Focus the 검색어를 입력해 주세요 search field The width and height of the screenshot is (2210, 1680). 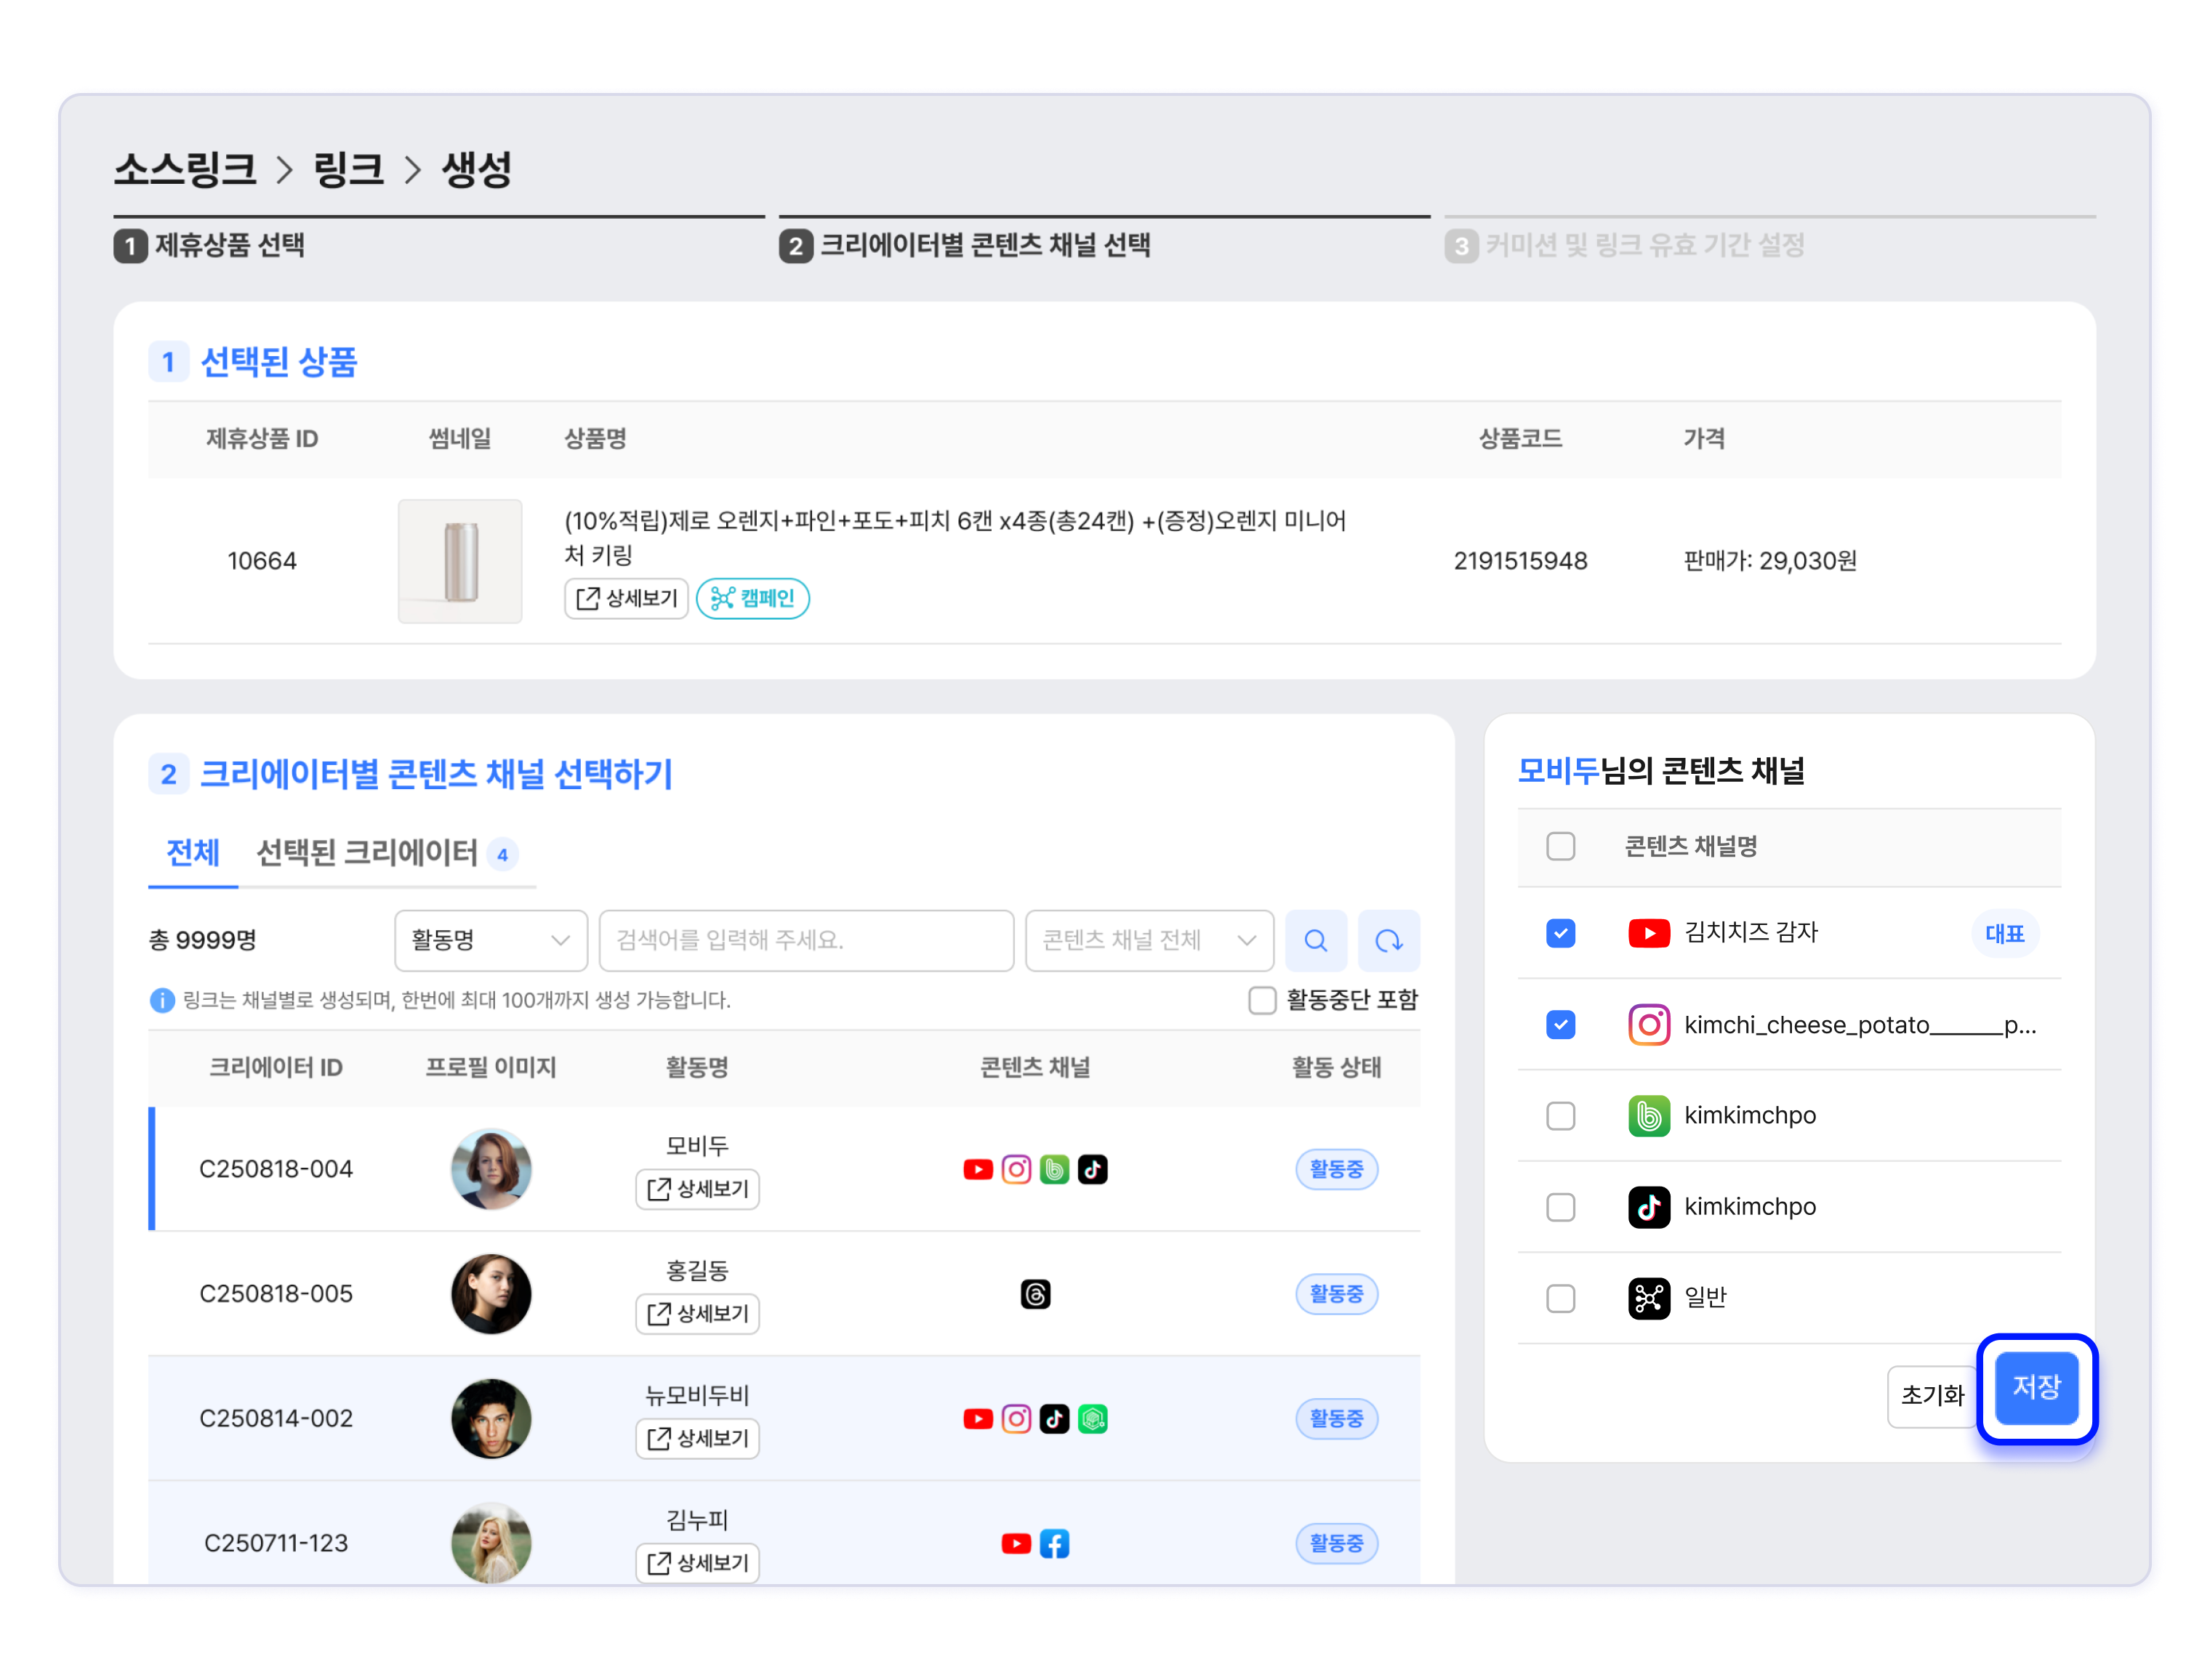(x=805, y=940)
